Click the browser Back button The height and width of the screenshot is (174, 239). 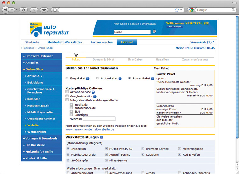point(6,10)
